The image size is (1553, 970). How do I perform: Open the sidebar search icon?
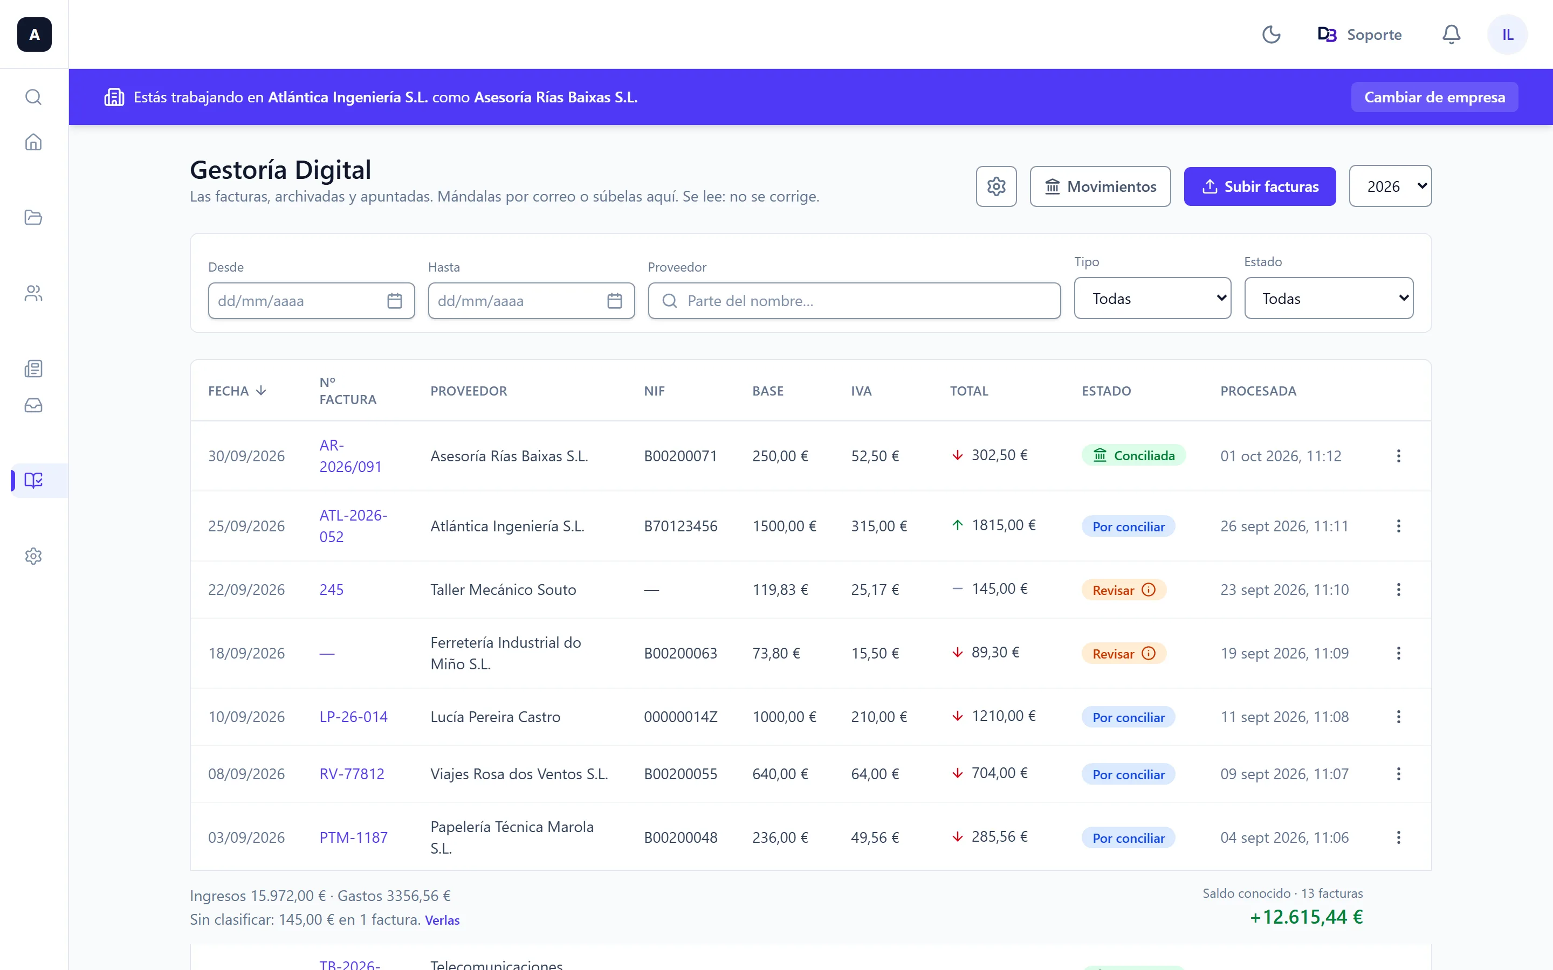click(x=33, y=97)
